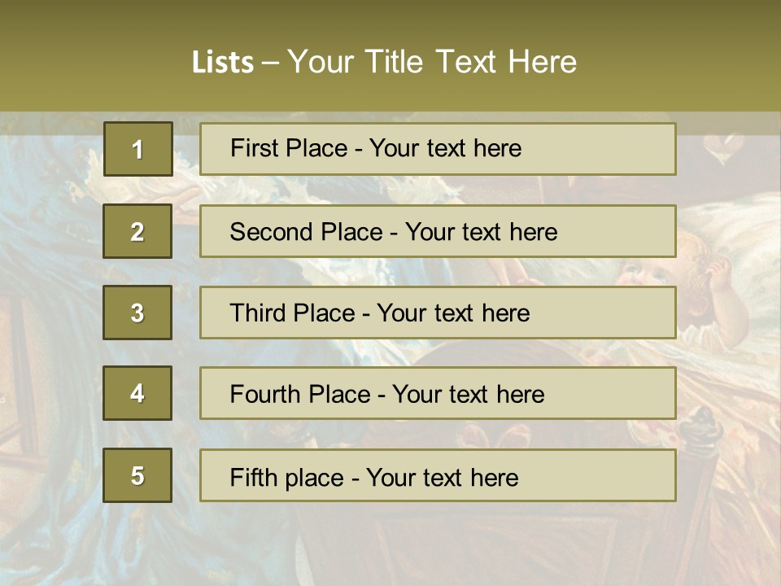Click 'Your text here' in Second Place row

coord(481,232)
